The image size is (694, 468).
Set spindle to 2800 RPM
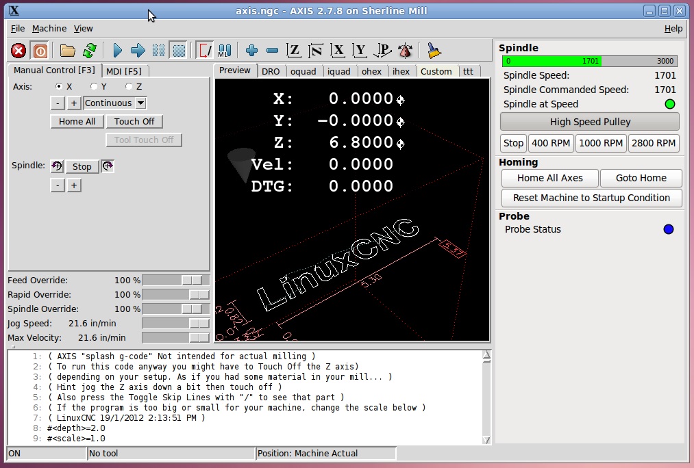654,143
